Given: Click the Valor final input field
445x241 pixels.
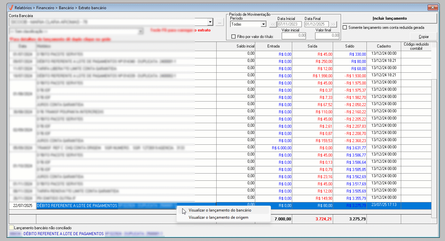Looking at the screenshot, I should click(x=327, y=36).
